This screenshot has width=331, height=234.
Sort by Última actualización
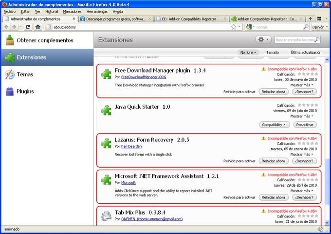(306, 52)
